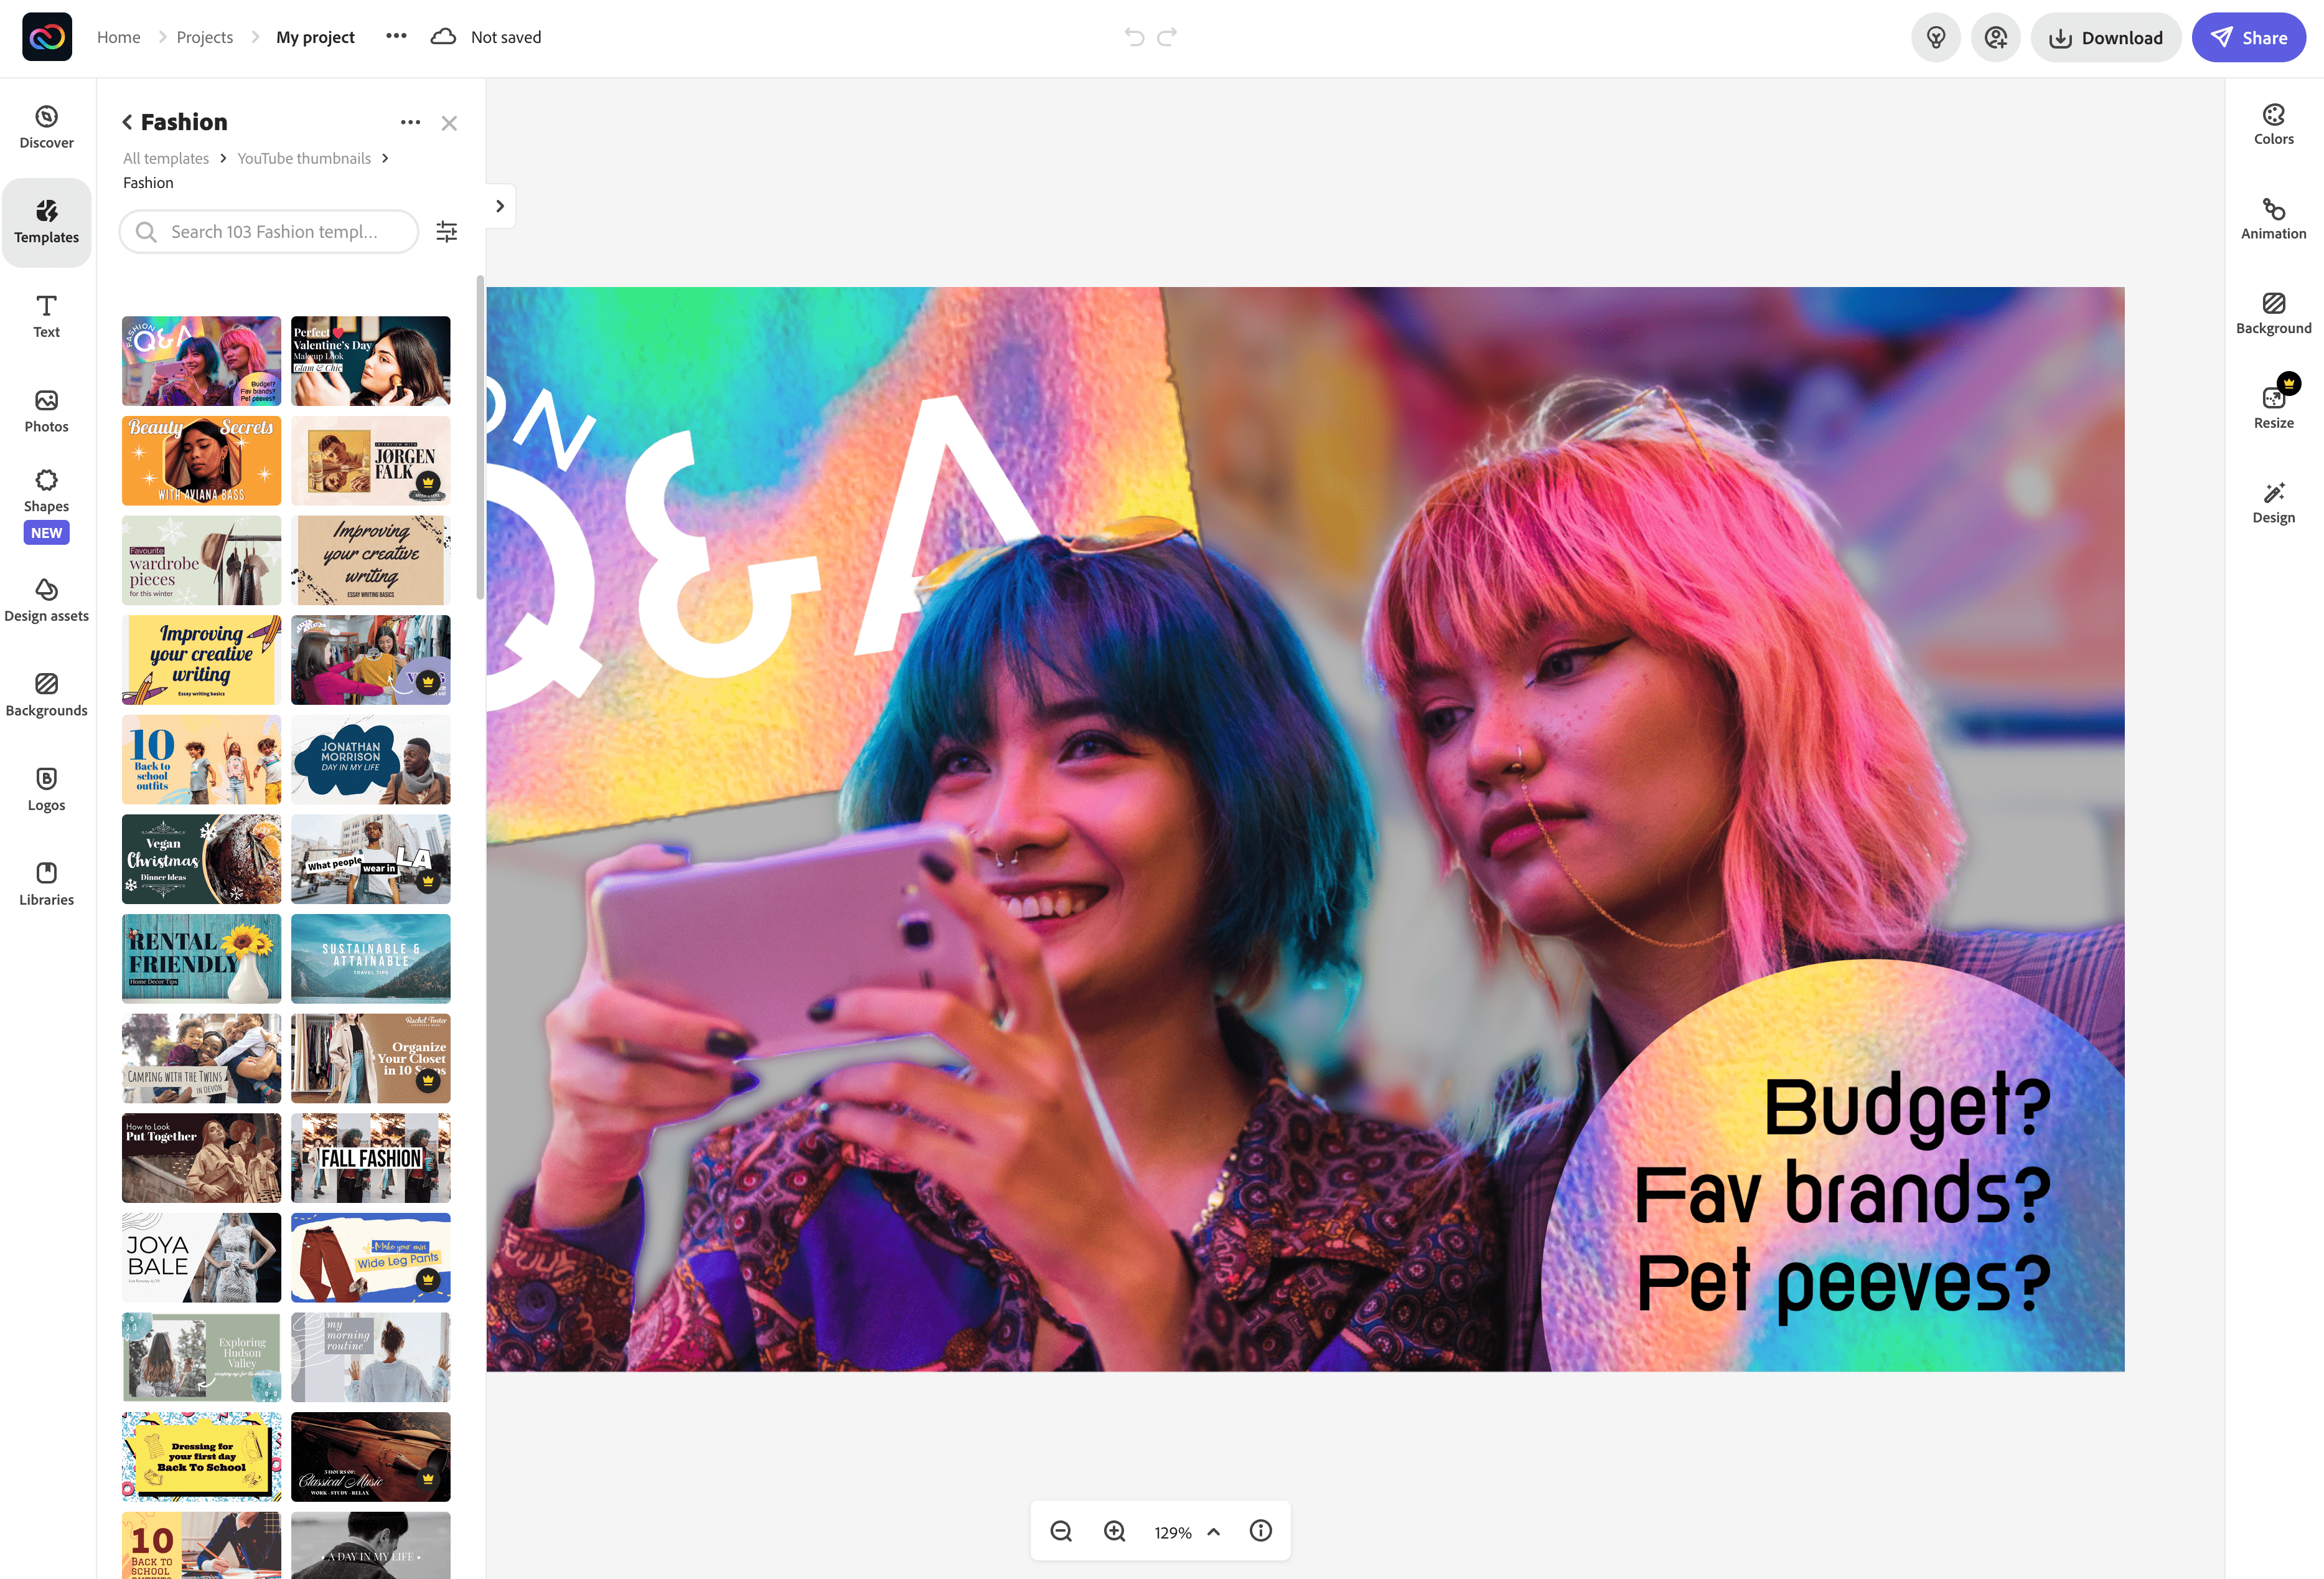The width and height of the screenshot is (2324, 1579).
Task: Open the Photos panel
Action: (x=46, y=412)
